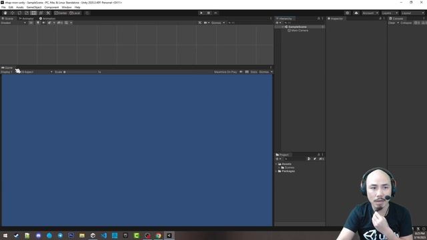The height and width of the screenshot is (240, 427).
Task: Toggle 2D view in Scene toolbar
Action: [x=31, y=23]
